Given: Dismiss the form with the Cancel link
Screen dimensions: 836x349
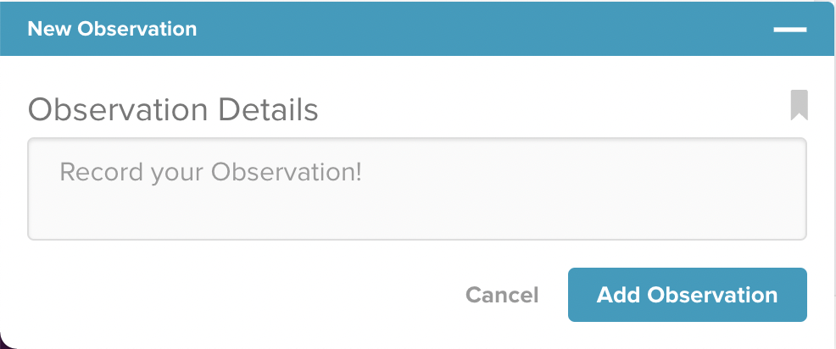Looking at the screenshot, I should [502, 295].
